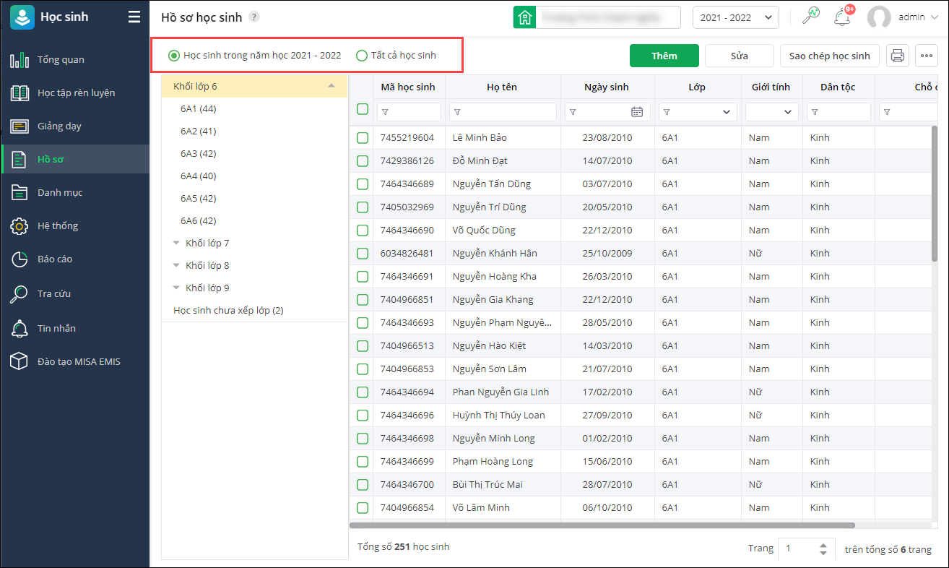The height and width of the screenshot is (568, 949).
Task: Tick the checkbox for Lê Minh Bảo
Action: click(x=363, y=137)
